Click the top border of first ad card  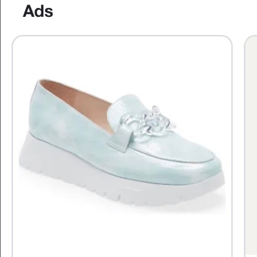click(122, 35)
